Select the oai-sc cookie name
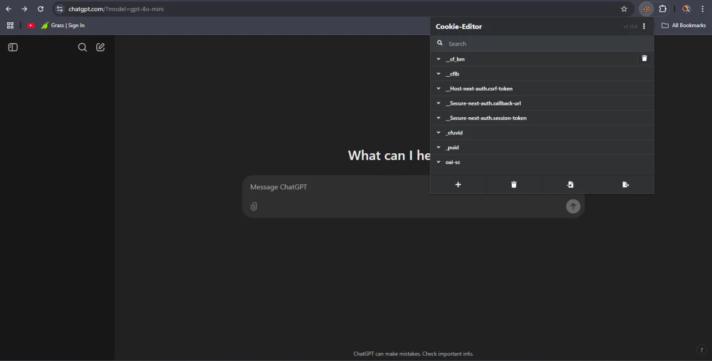The width and height of the screenshot is (712, 361). tap(453, 162)
